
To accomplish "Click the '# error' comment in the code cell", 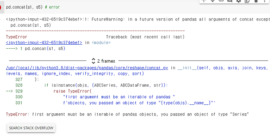I will [x=52, y=7].
